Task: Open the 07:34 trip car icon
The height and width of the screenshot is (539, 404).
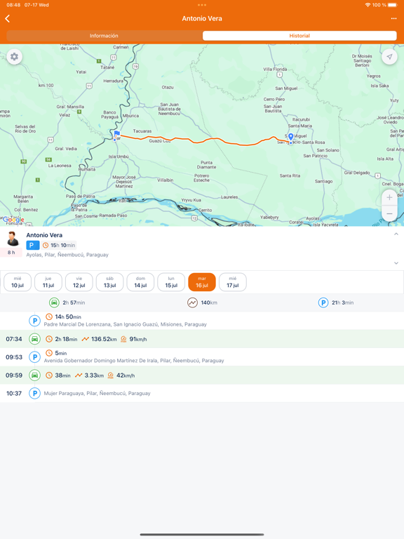Action: pyautogui.click(x=34, y=339)
